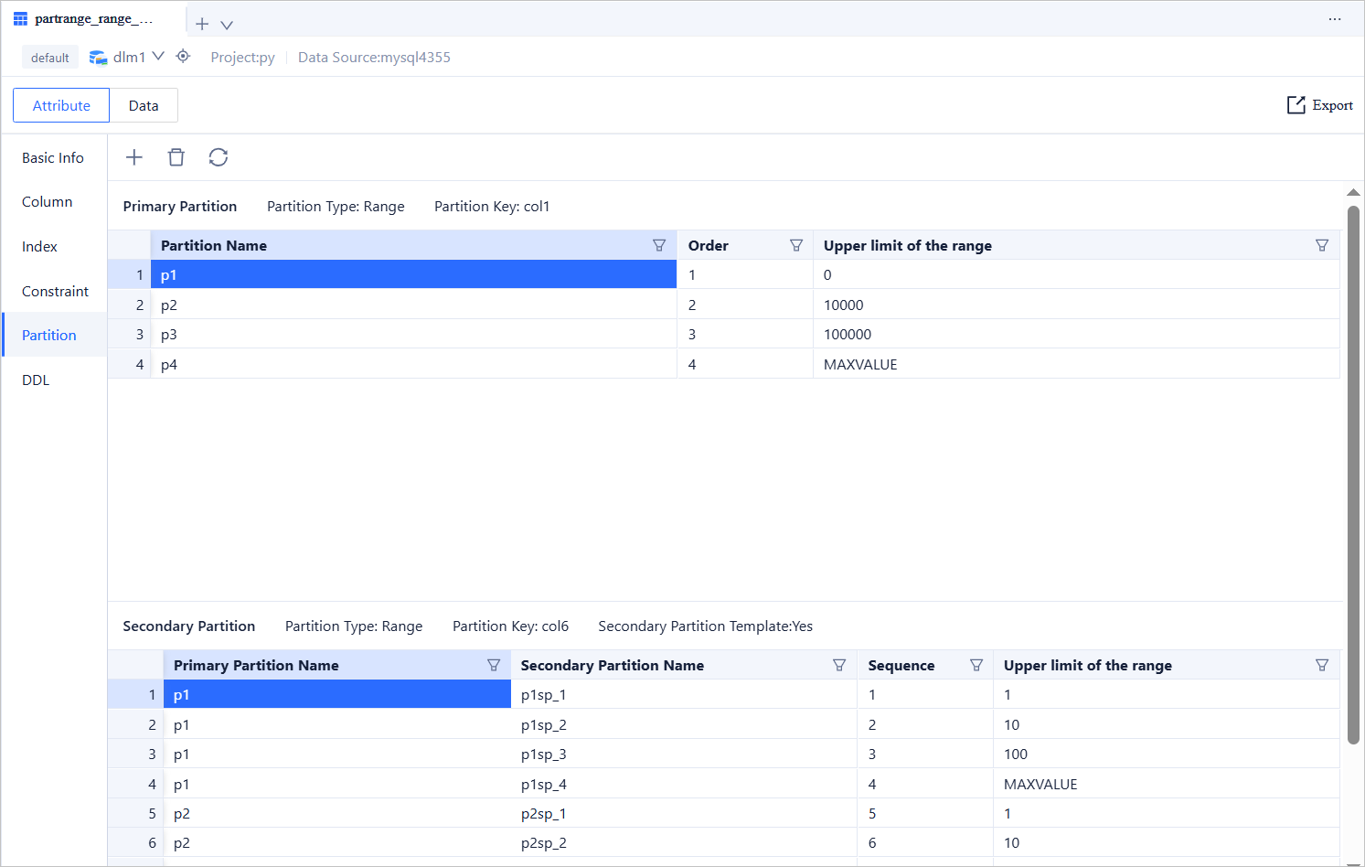
Task: Filter the Secondary Partition Name column
Action: (839, 665)
